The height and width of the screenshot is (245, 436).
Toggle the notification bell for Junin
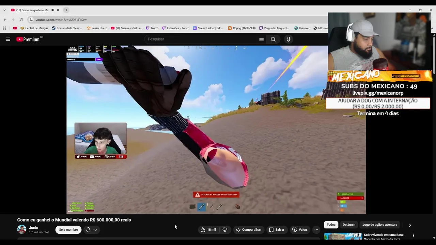(88, 230)
